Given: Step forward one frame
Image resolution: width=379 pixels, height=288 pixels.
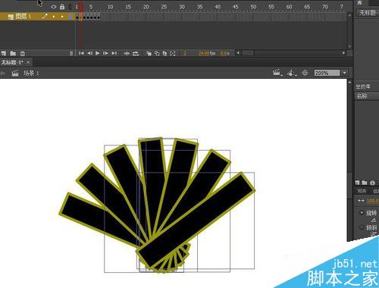Looking at the screenshot, I should click(105, 53).
